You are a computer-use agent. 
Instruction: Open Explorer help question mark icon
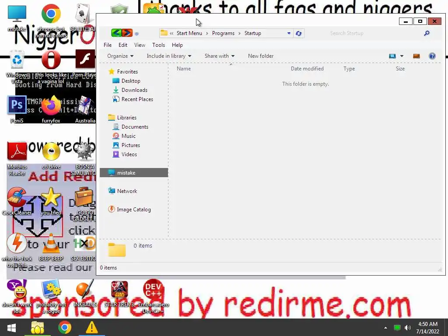click(432, 56)
